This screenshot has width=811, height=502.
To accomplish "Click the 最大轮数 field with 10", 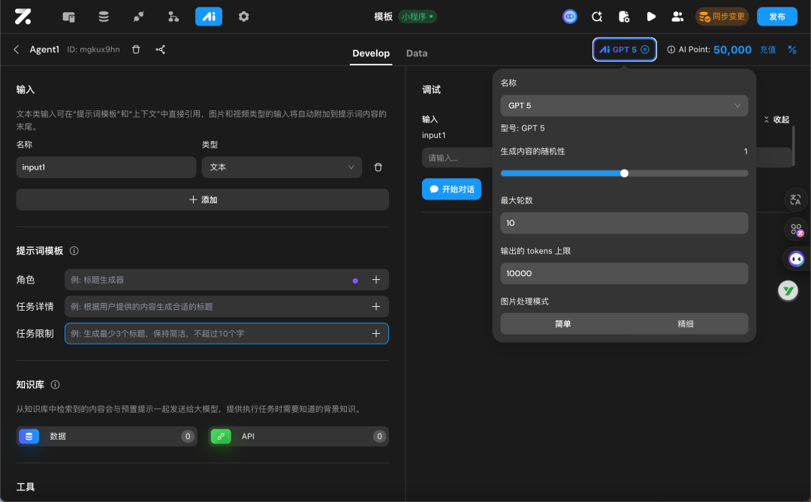I will [x=624, y=223].
